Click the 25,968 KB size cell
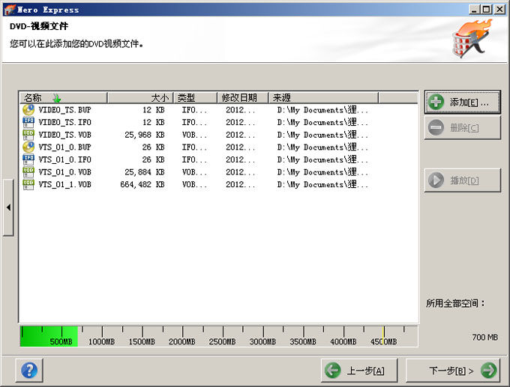The width and height of the screenshot is (510, 387). coord(145,135)
